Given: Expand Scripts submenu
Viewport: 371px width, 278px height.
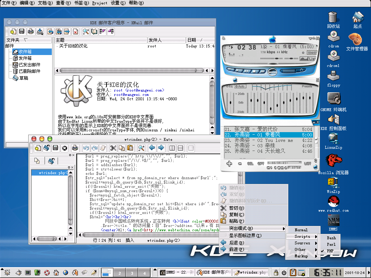Looking at the screenshot, I should coord(303,237).
